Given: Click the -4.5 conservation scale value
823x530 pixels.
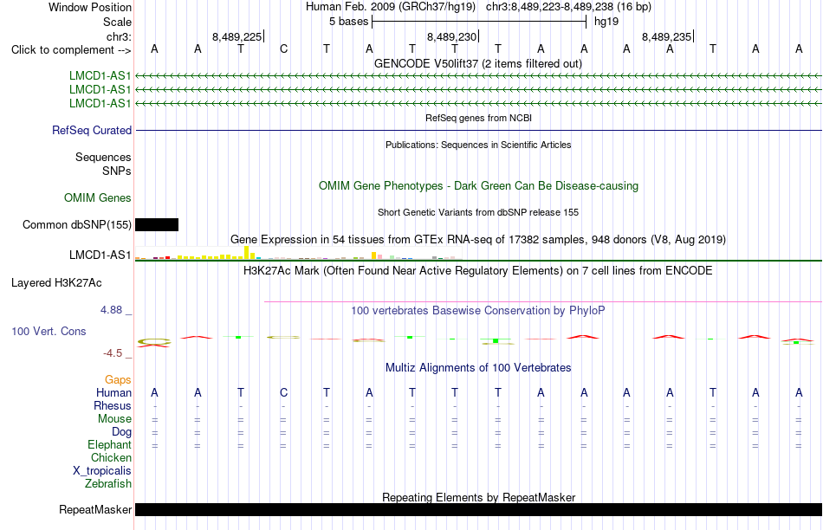Looking at the screenshot, I should click(x=113, y=353).
